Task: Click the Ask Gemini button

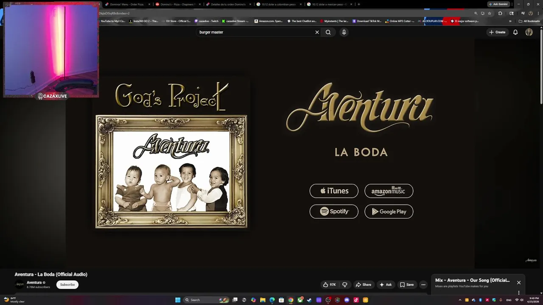Action: [x=498, y=4]
